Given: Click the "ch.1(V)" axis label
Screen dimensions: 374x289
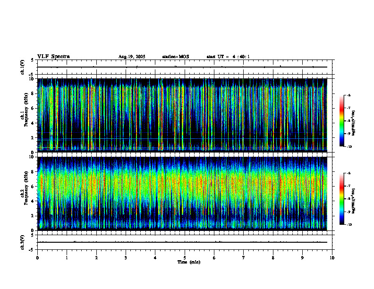Looking at the screenshot, I should pyautogui.click(x=23, y=67).
